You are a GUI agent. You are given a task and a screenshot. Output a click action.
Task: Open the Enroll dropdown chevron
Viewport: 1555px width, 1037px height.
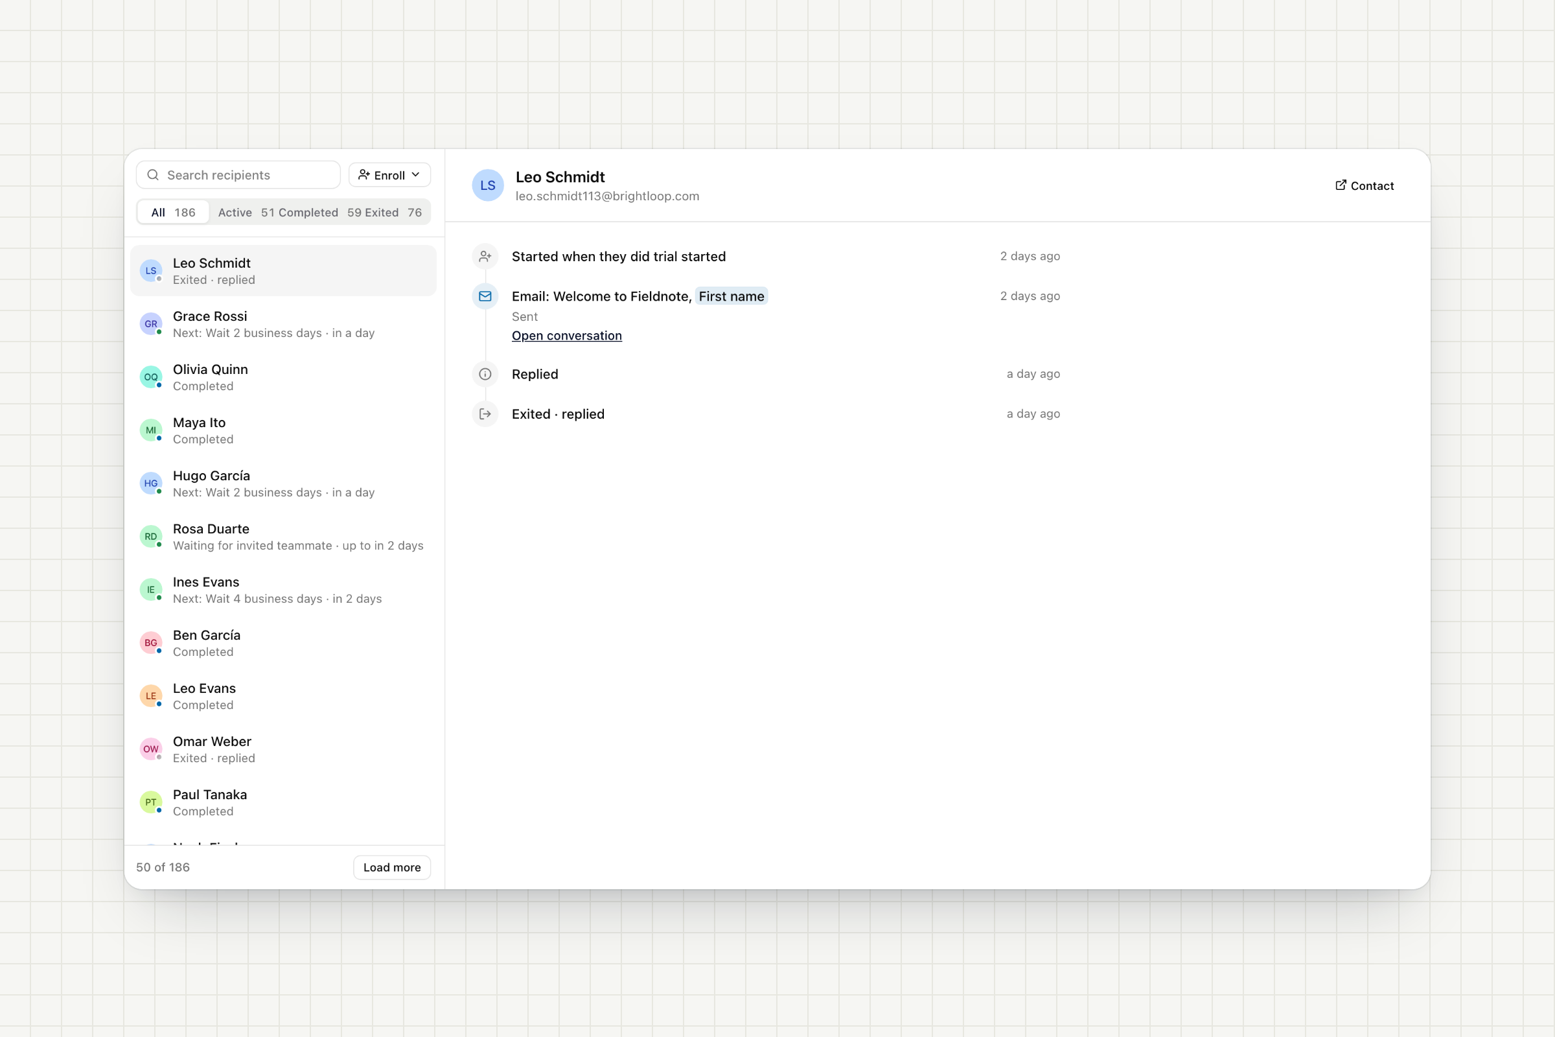(416, 174)
